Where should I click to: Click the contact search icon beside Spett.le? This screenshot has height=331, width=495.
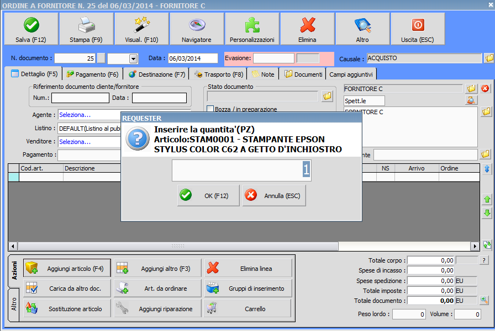[471, 100]
